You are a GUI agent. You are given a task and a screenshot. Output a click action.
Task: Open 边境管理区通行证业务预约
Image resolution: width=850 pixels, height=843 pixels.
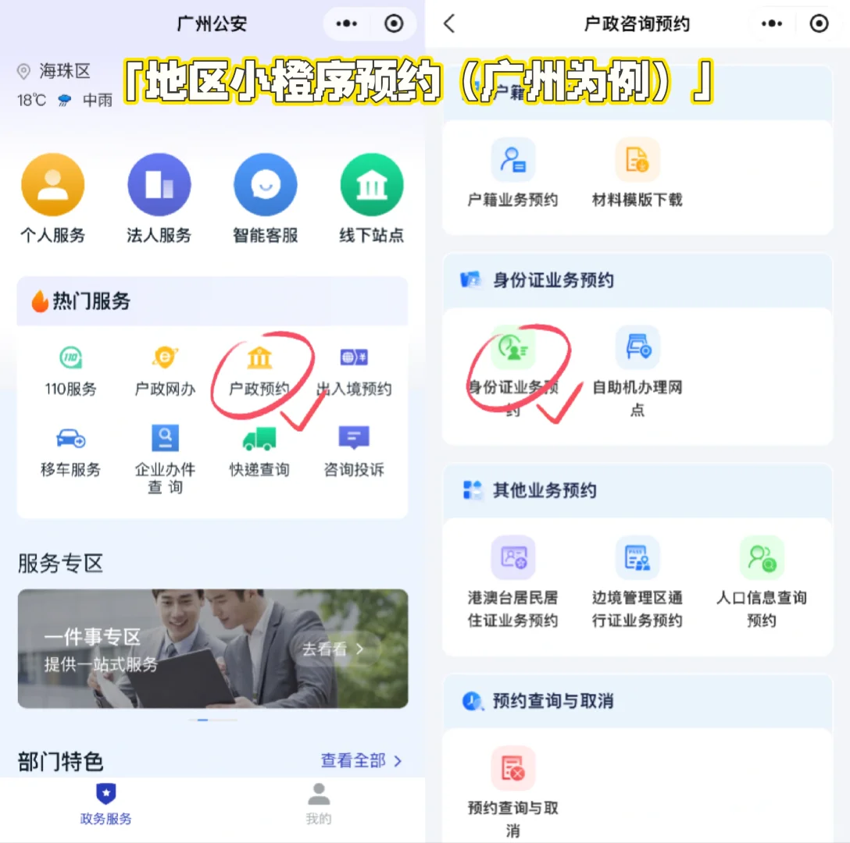637,582
